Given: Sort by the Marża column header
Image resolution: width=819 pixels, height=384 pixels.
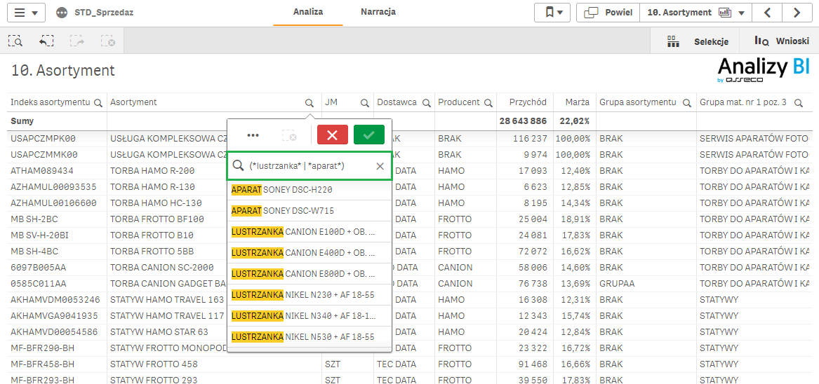Looking at the screenshot, I should point(578,102).
